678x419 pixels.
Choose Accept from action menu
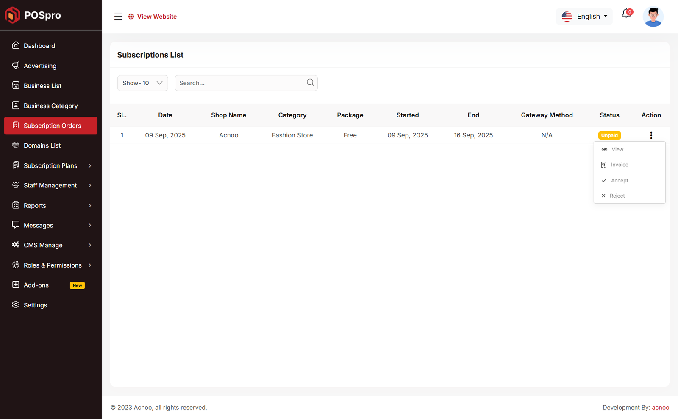pyautogui.click(x=619, y=180)
